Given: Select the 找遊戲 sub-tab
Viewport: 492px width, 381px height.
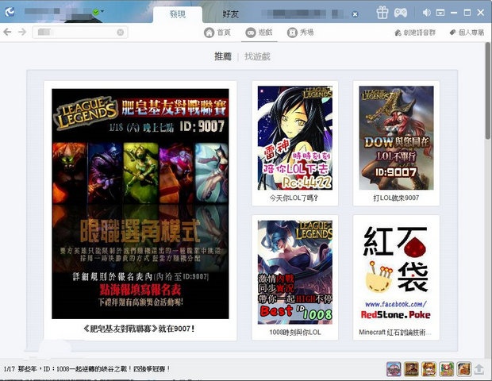Looking at the screenshot, I should (257, 56).
